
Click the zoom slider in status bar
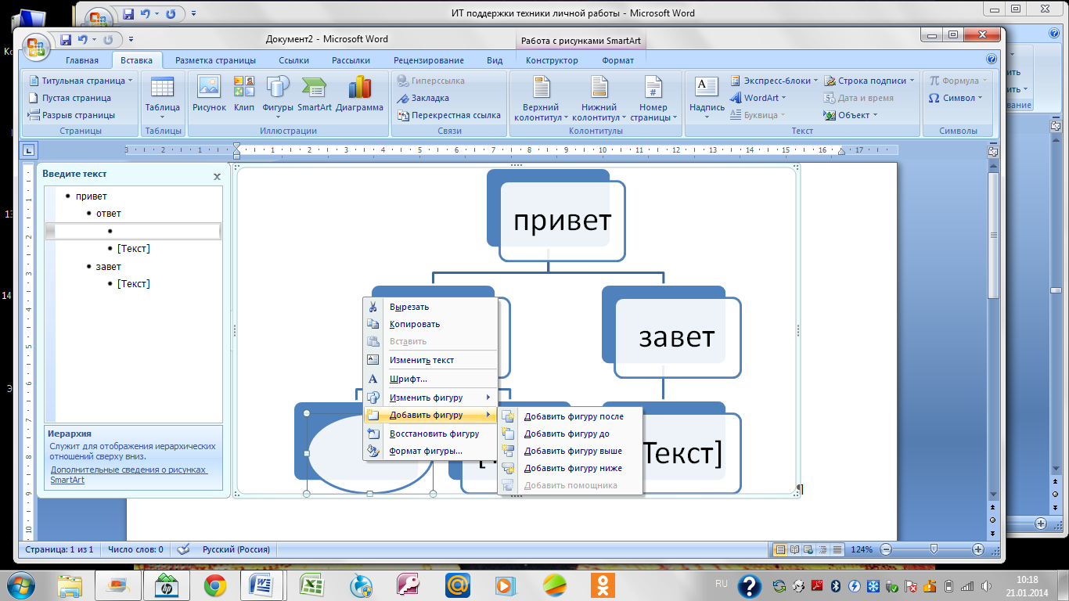[933, 549]
